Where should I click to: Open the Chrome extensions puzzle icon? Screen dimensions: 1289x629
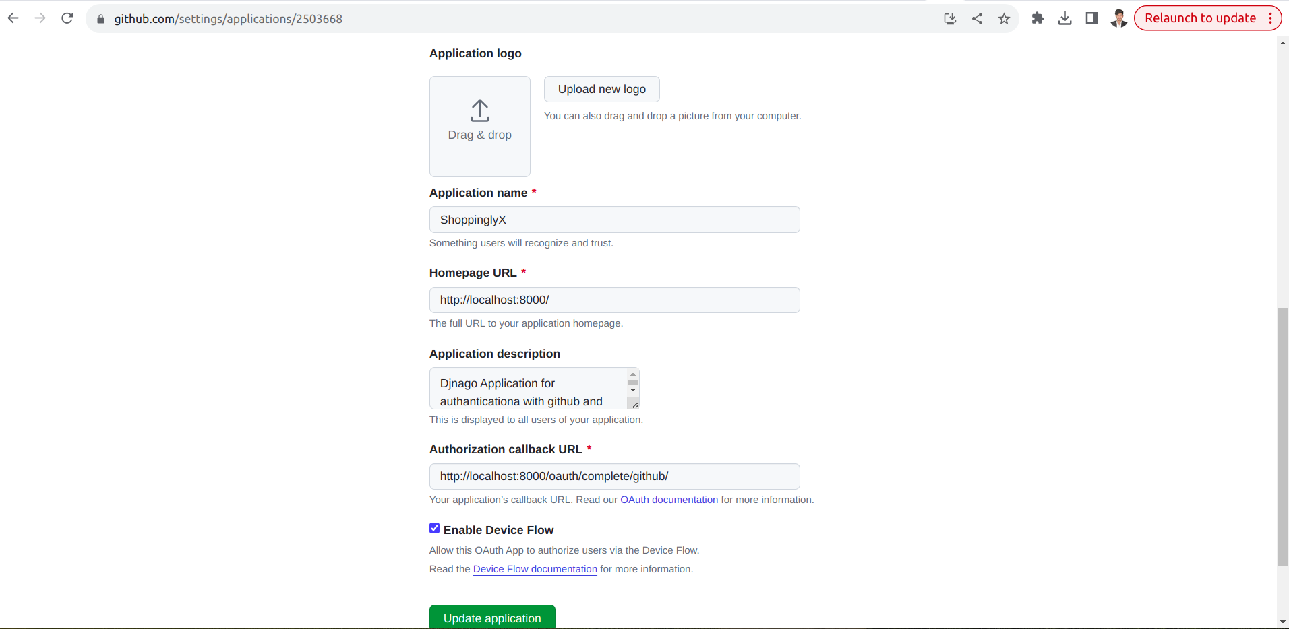[x=1037, y=18]
